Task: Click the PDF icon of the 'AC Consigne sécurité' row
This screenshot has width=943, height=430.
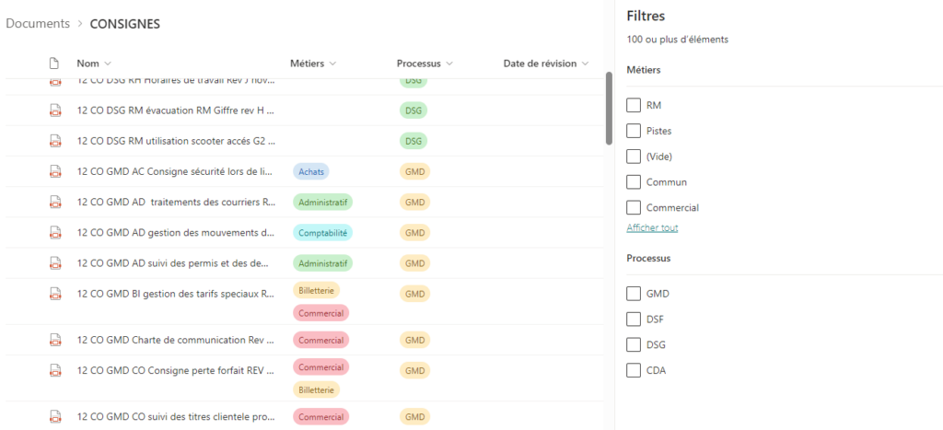Action: (x=55, y=171)
